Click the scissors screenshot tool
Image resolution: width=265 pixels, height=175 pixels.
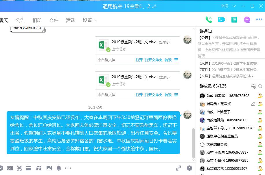[x=19, y=168]
